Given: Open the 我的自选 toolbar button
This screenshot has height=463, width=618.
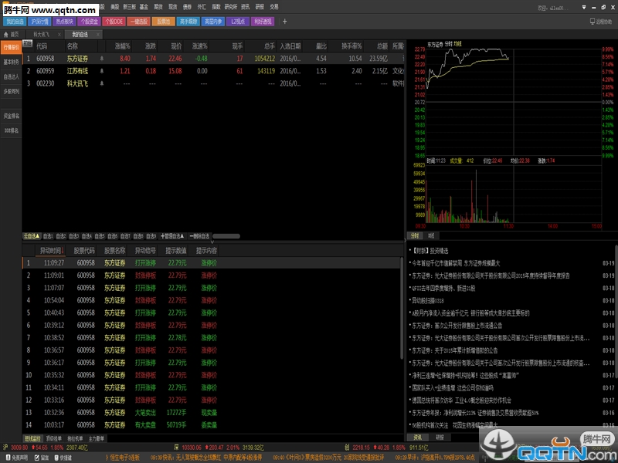Looking at the screenshot, I should pos(15,22).
